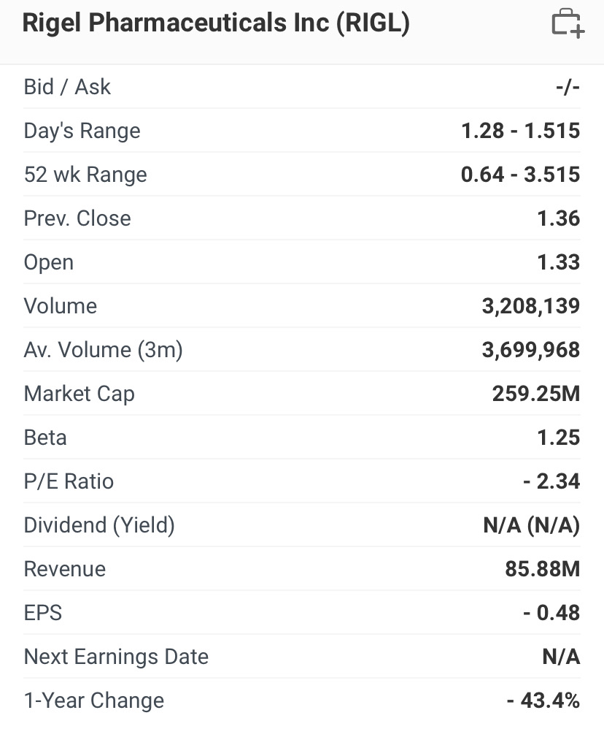Image resolution: width=604 pixels, height=729 pixels.
Task: Click the add to portfolio briefcase icon
Action: [x=568, y=23]
